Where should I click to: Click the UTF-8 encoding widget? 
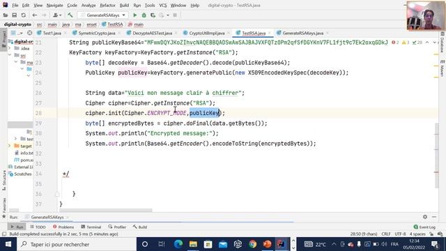click(400, 234)
